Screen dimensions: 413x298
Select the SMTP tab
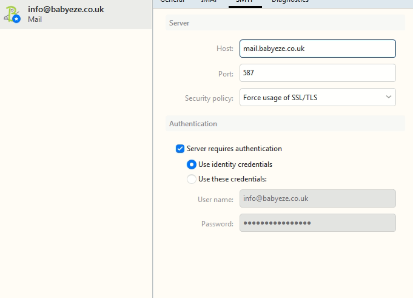pos(245,2)
